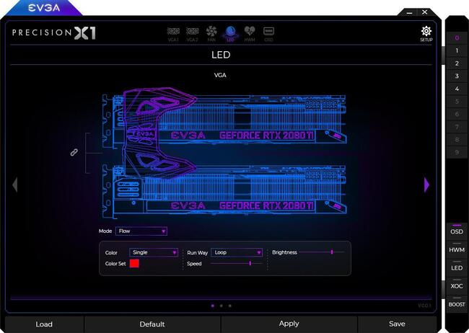Viewport: 469px width, 333px height.
Task: Open the VGA2 tab icon
Action: point(193,34)
